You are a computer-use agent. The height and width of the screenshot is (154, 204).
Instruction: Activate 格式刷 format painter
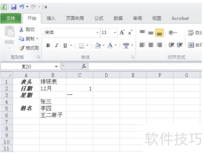click(x=29, y=48)
